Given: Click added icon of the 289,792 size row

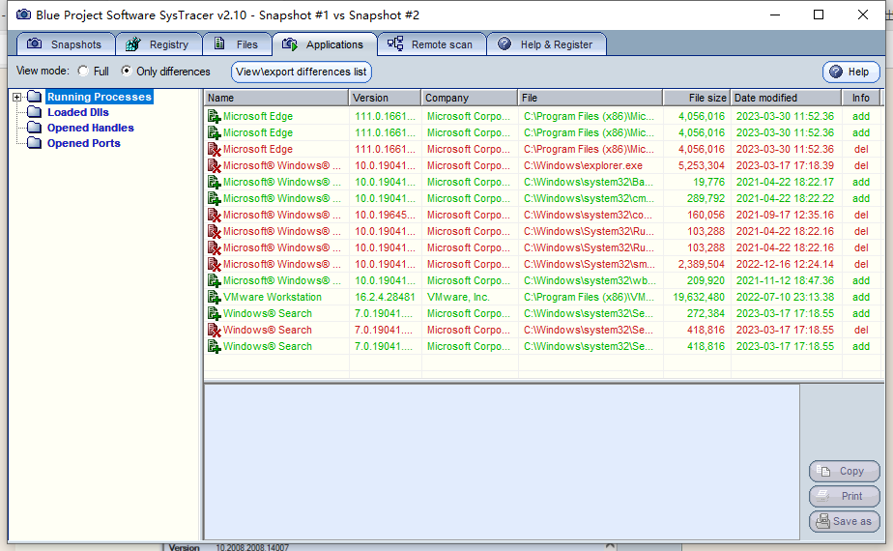Looking at the screenshot, I should point(215,199).
